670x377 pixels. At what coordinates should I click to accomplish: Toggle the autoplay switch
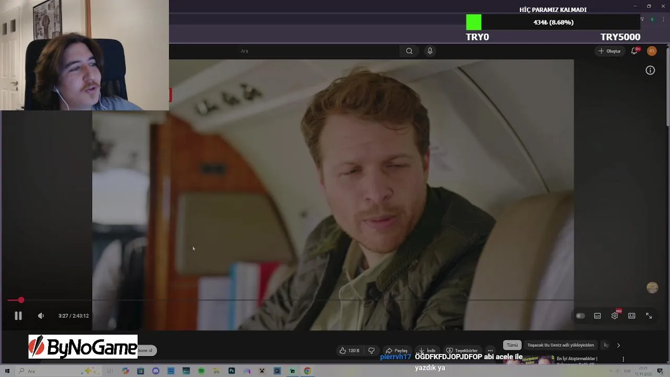(580, 316)
